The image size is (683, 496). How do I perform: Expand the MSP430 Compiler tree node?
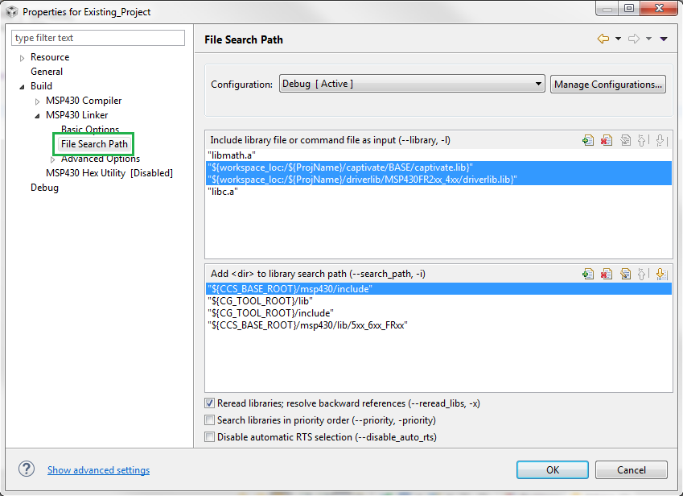(x=38, y=101)
